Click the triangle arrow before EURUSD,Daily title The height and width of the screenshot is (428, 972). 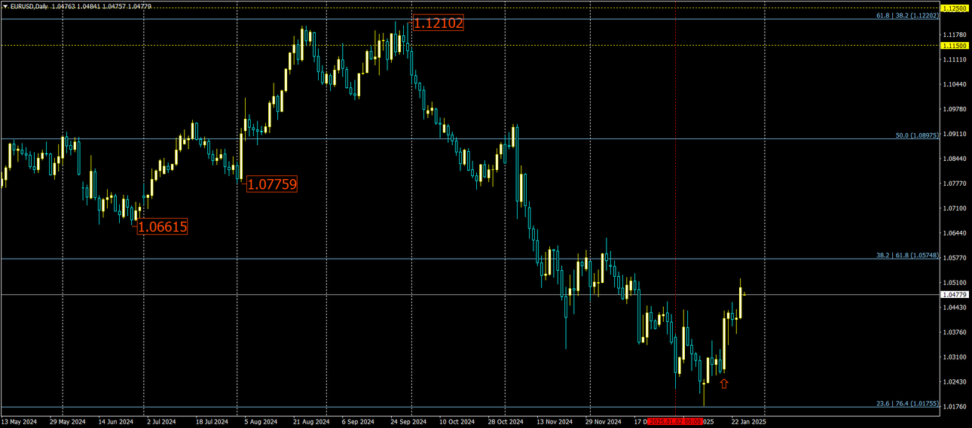pyautogui.click(x=5, y=6)
